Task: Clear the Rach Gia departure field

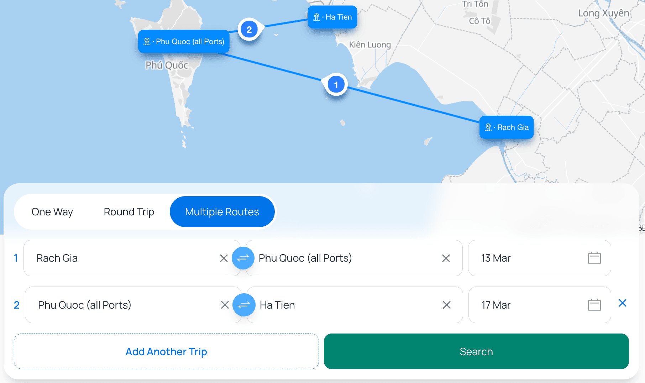Action: tap(224, 258)
